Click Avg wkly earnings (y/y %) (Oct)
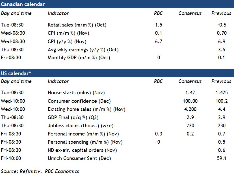Screen dimensions: 234x175 click(x=83, y=50)
